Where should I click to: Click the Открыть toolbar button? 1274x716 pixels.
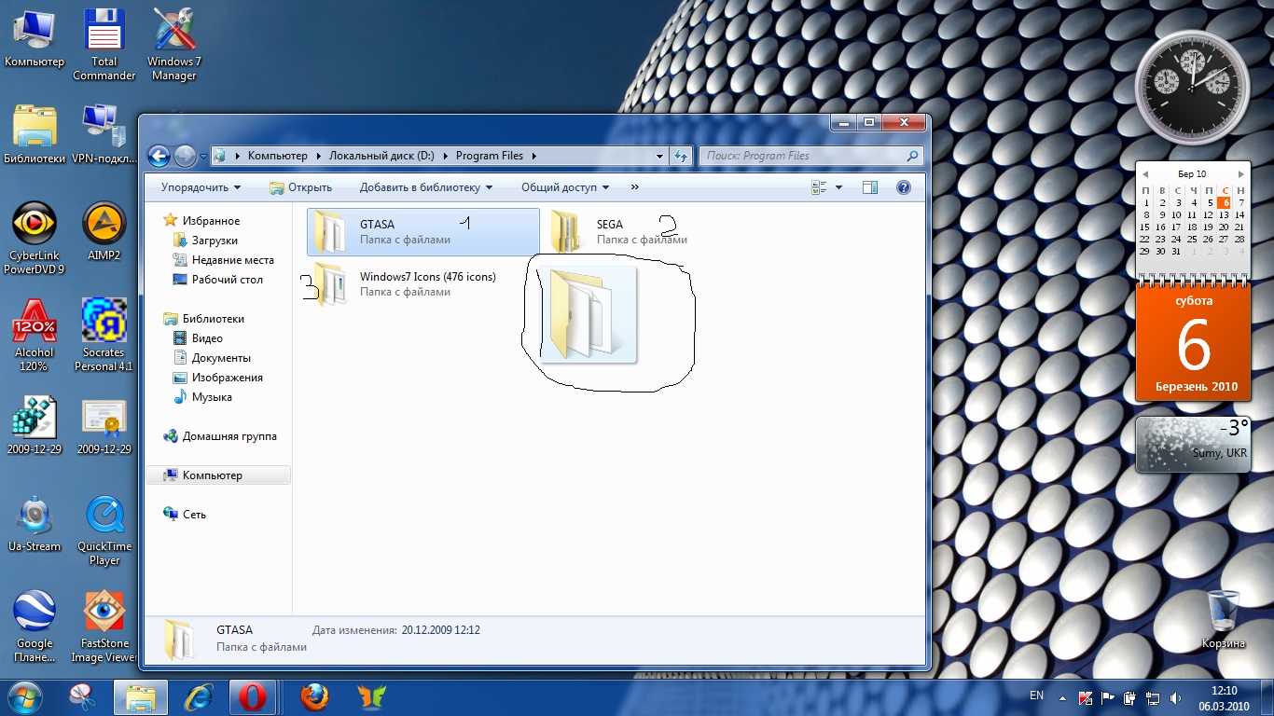(x=300, y=187)
